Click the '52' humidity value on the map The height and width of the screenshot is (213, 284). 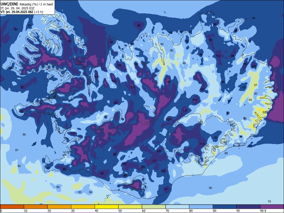click(264, 112)
